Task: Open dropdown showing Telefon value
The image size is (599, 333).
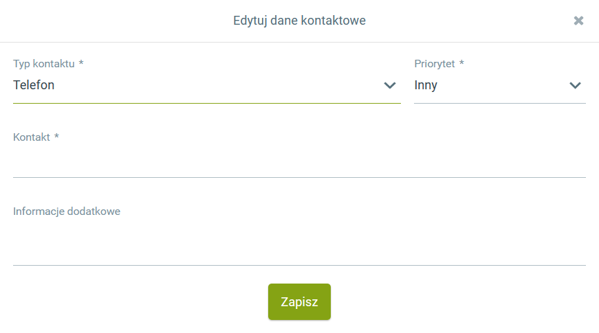Action: coord(193,86)
